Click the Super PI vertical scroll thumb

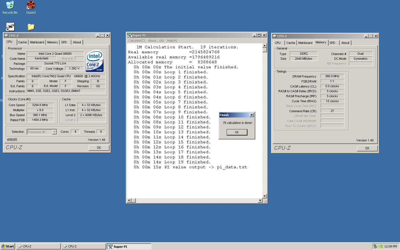pos(264,50)
